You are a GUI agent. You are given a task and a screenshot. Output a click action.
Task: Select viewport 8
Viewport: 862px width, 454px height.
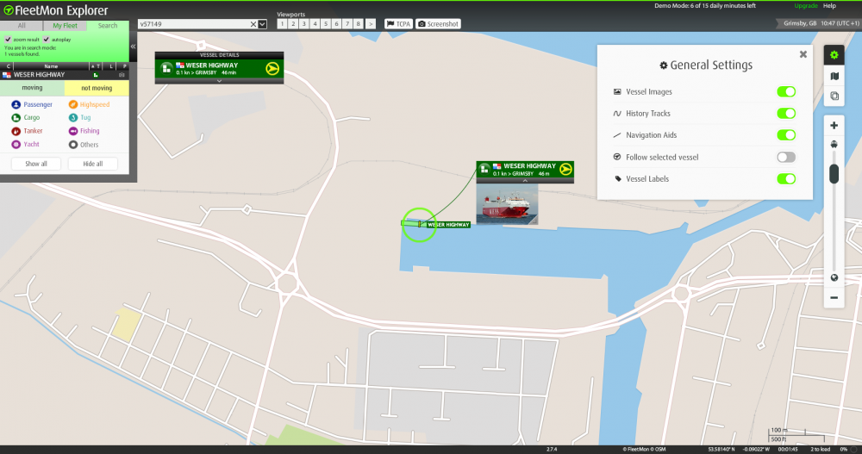(x=359, y=23)
